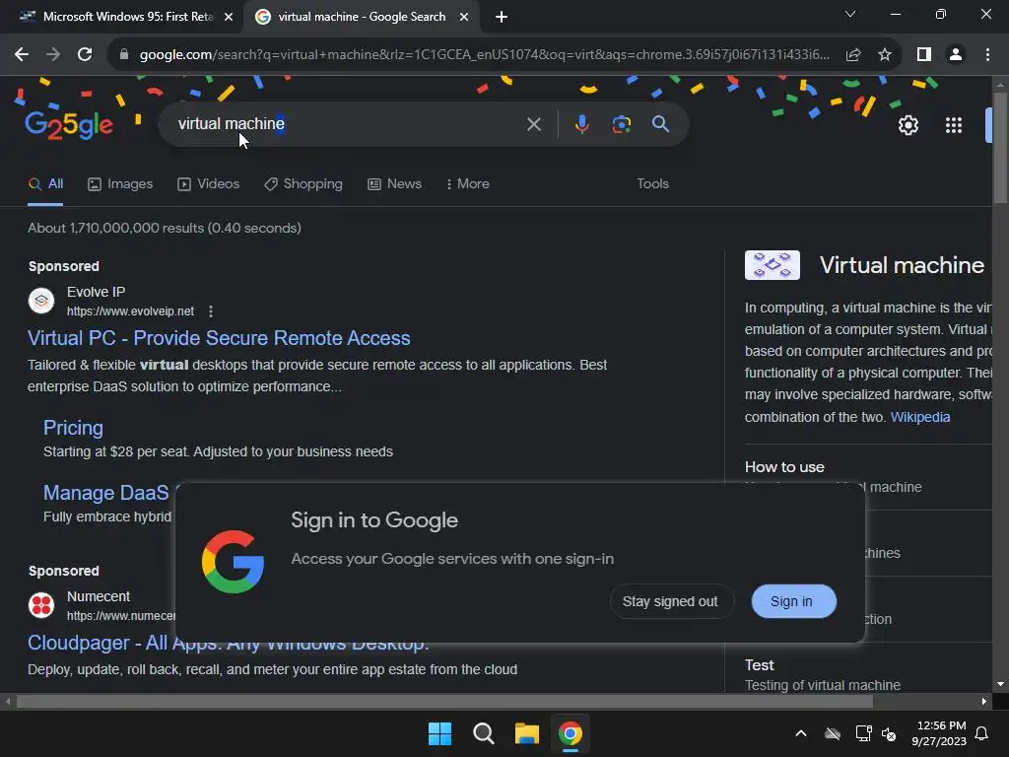Viewport: 1009px width, 757px height.
Task: Select the All results tab
Action: [45, 184]
